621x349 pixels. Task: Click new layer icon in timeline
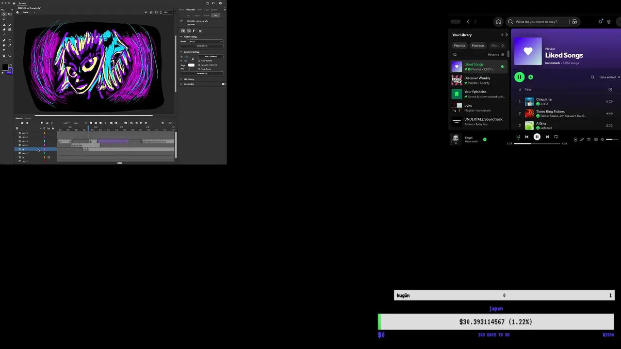point(22,123)
